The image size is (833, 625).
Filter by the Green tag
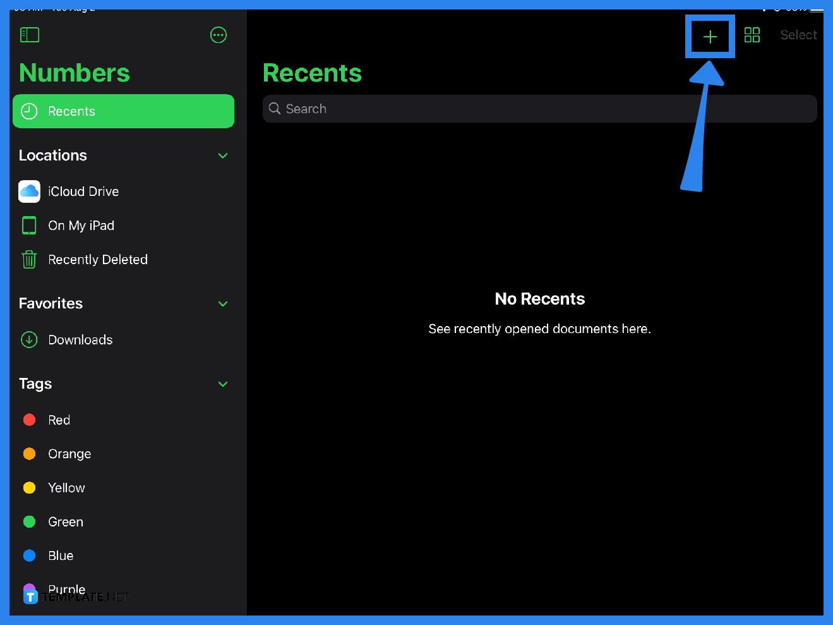point(66,522)
